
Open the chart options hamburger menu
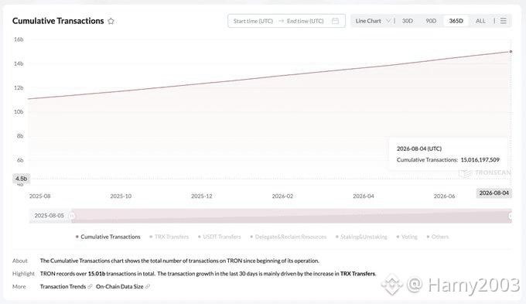coord(504,21)
